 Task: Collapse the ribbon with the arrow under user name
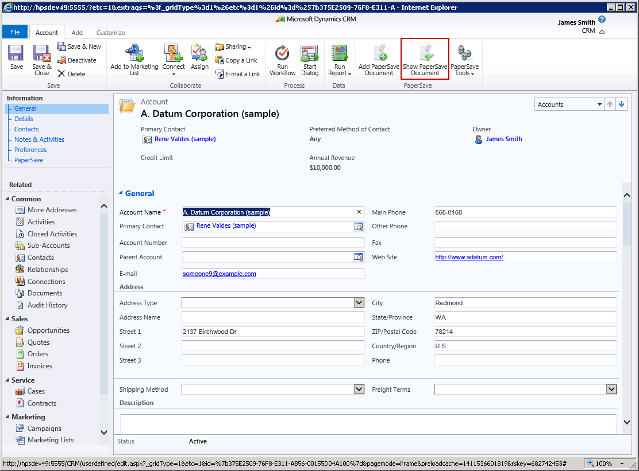click(602, 32)
